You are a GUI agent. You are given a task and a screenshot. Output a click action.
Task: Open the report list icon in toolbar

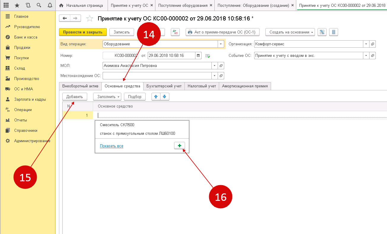334,32
